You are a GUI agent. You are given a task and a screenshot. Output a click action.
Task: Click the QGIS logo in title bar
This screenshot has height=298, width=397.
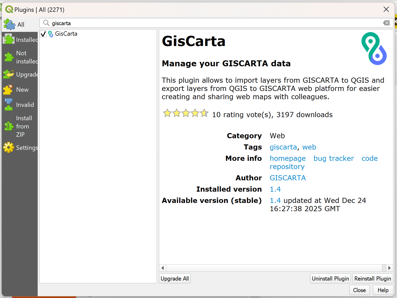tap(9, 10)
